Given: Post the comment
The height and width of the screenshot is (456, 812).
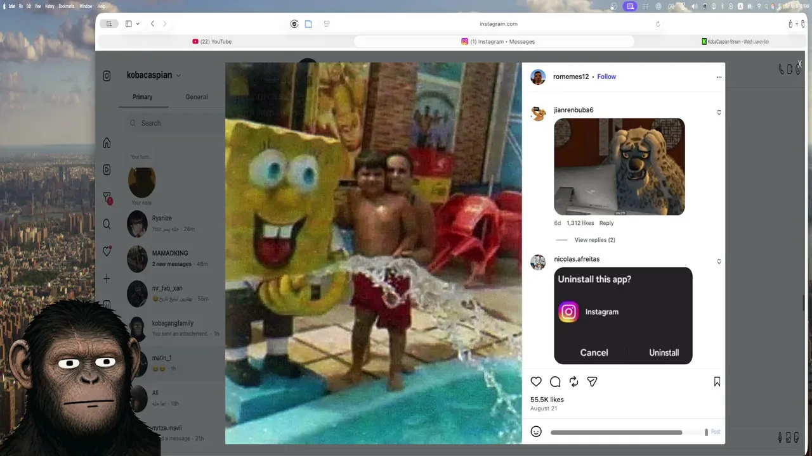Looking at the screenshot, I should [716, 432].
